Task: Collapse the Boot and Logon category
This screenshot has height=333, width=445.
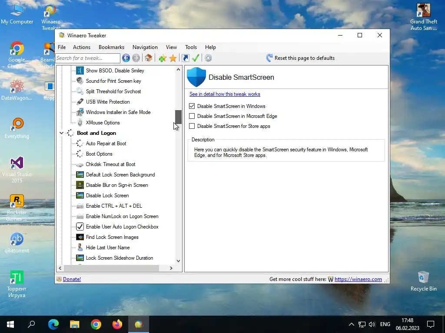Action: tap(61, 133)
